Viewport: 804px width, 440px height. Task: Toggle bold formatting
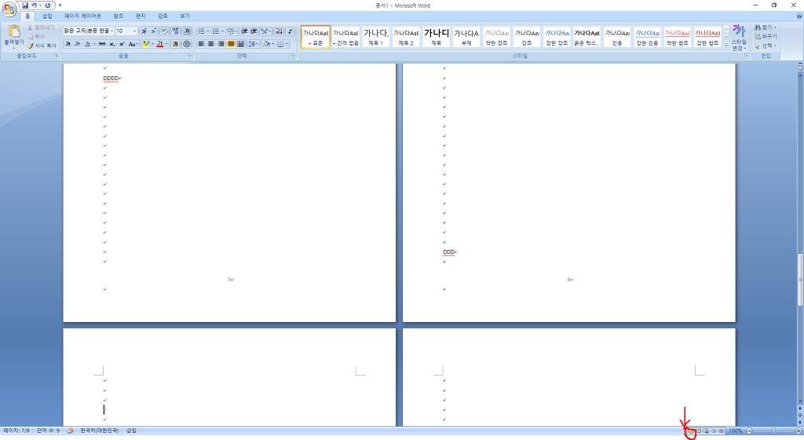68,44
